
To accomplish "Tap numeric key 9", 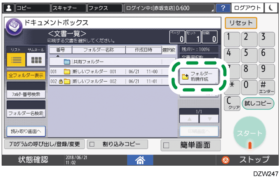I will coord(266,71).
